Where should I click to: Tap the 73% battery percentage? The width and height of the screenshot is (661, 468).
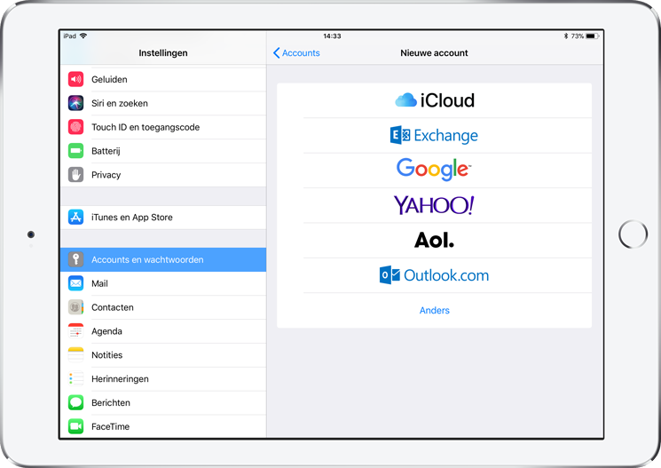tap(577, 36)
